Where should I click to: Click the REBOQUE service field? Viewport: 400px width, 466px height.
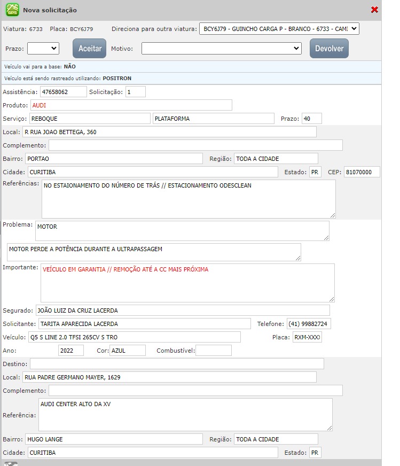90,119
